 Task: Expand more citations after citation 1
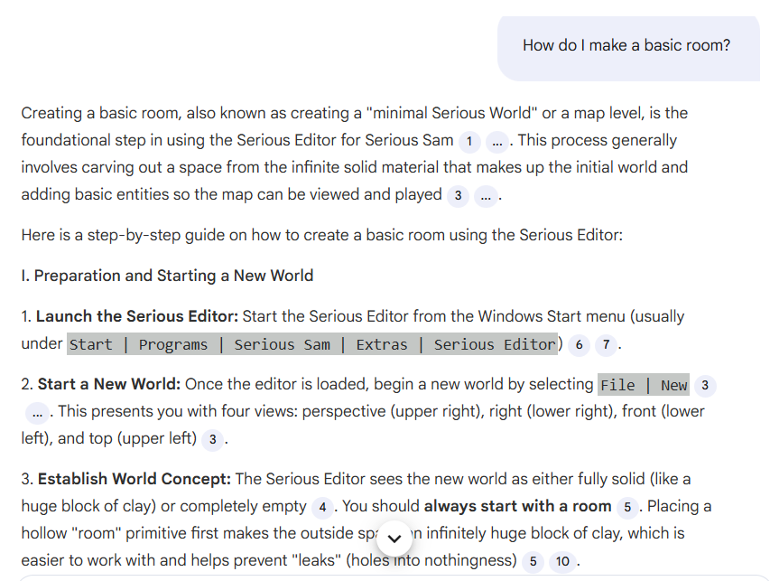tap(497, 142)
